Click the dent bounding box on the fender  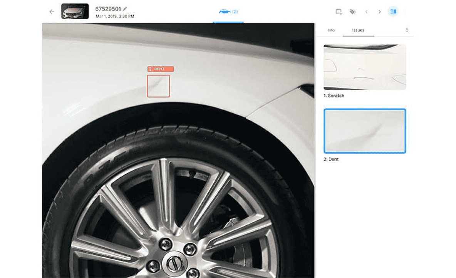pyautogui.click(x=158, y=86)
